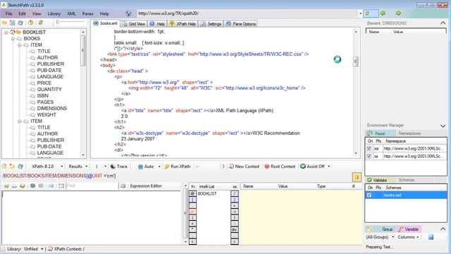Switch to the XPath Help tab
Image resolution: width=451 pixels, height=254 pixels.
(x=183, y=23)
